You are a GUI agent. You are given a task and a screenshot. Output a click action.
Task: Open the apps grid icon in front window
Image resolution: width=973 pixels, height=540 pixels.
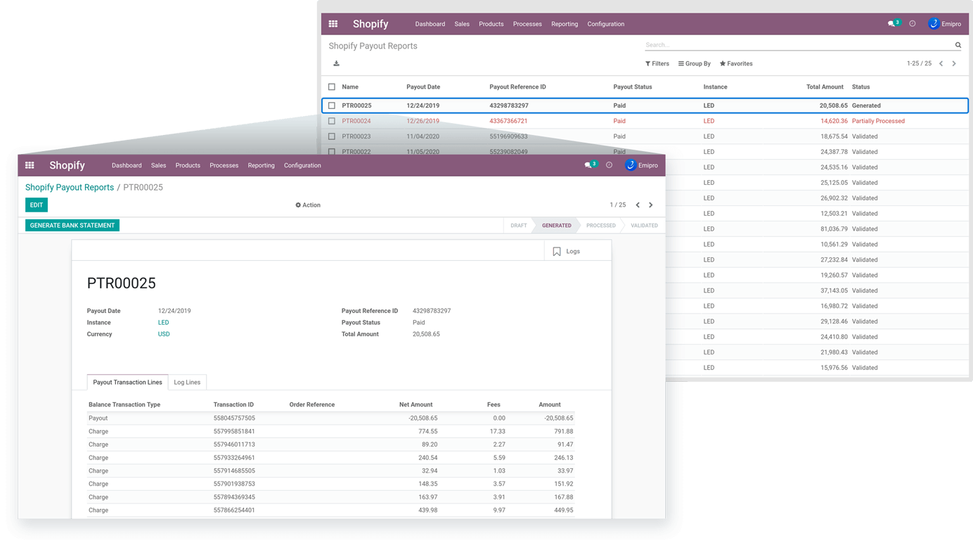[30, 165]
